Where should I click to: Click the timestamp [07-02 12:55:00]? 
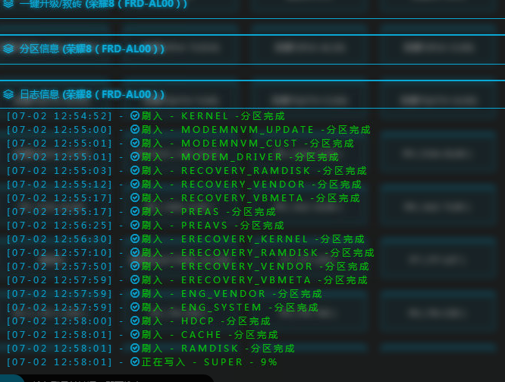59,130
